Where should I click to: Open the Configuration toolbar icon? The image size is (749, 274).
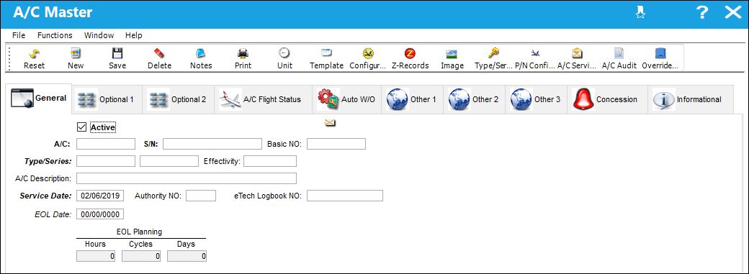pyautogui.click(x=368, y=53)
